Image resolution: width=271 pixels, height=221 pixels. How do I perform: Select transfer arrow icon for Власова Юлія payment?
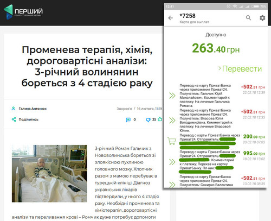(172, 120)
